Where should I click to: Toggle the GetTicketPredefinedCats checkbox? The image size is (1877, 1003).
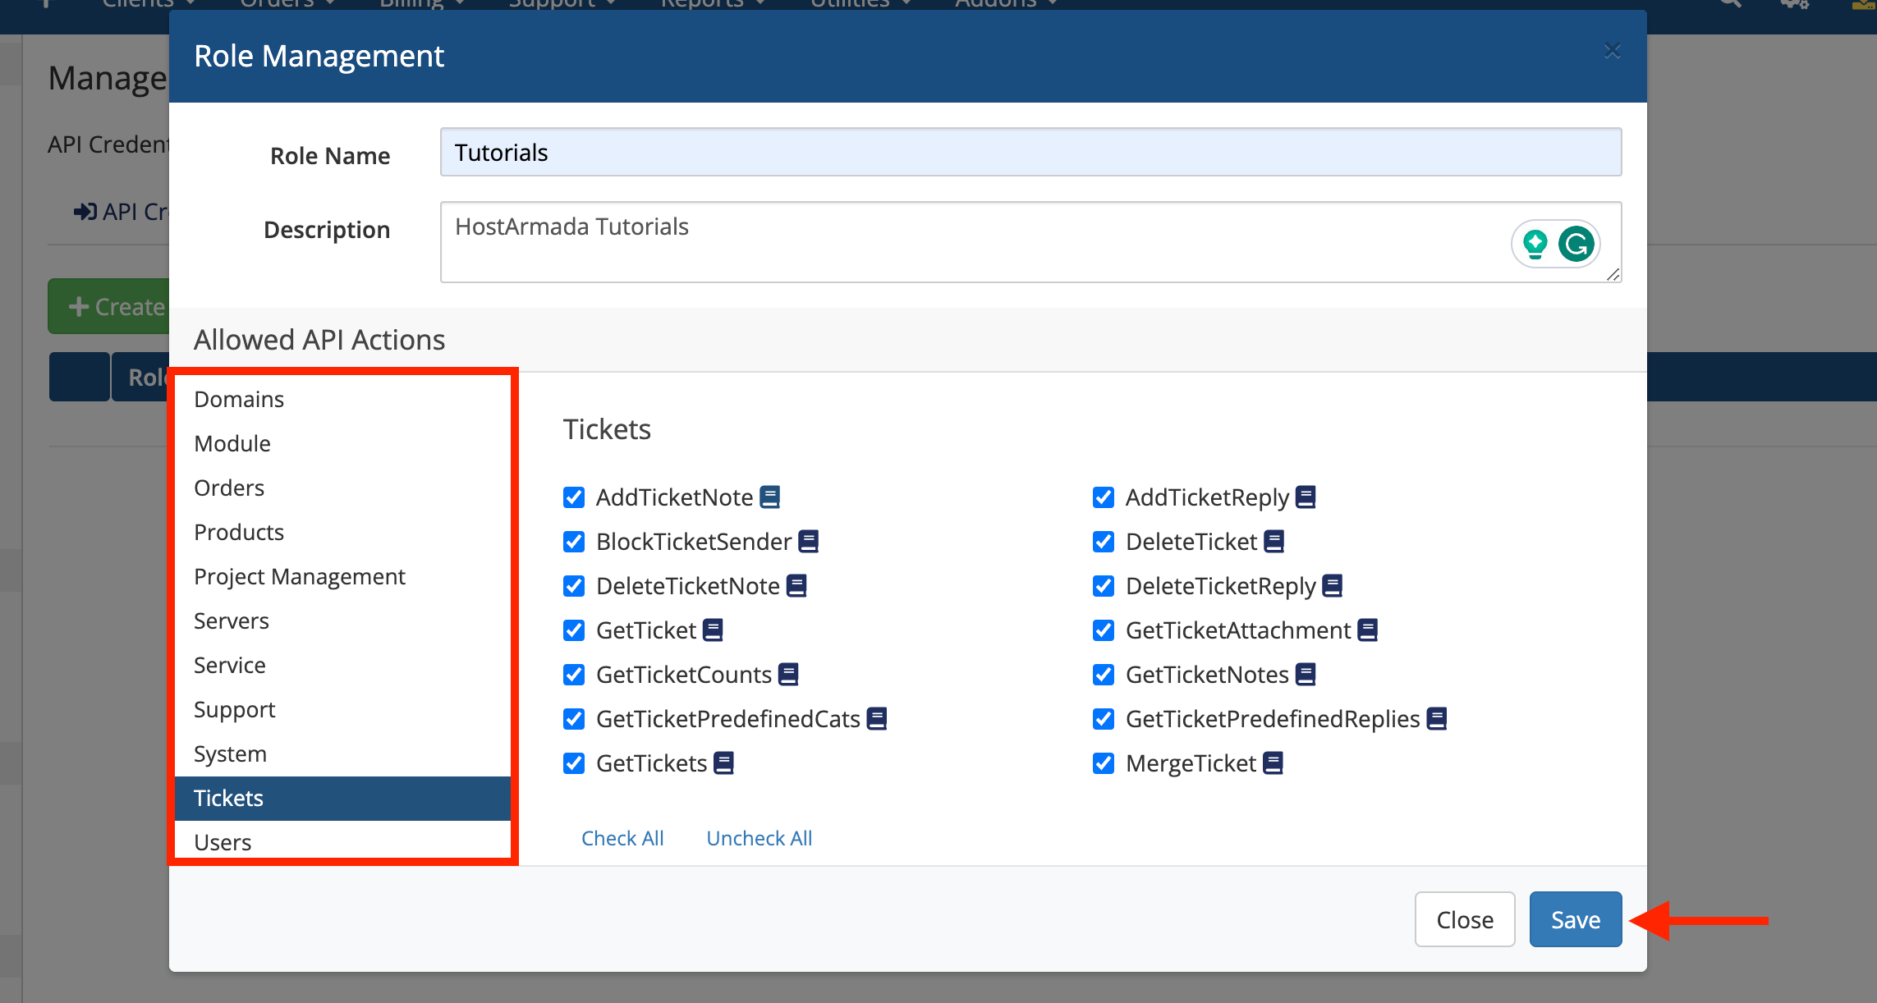[574, 719]
